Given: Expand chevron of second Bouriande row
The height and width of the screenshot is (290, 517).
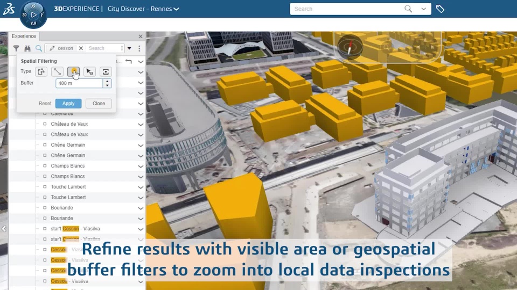Looking at the screenshot, I should (141, 219).
